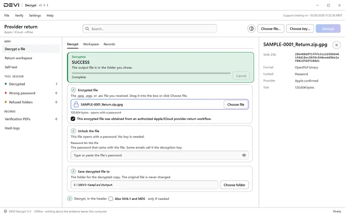Switch to the Workspace tab
The width and height of the screenshot is (345, 215).
(x=91, y=44)
